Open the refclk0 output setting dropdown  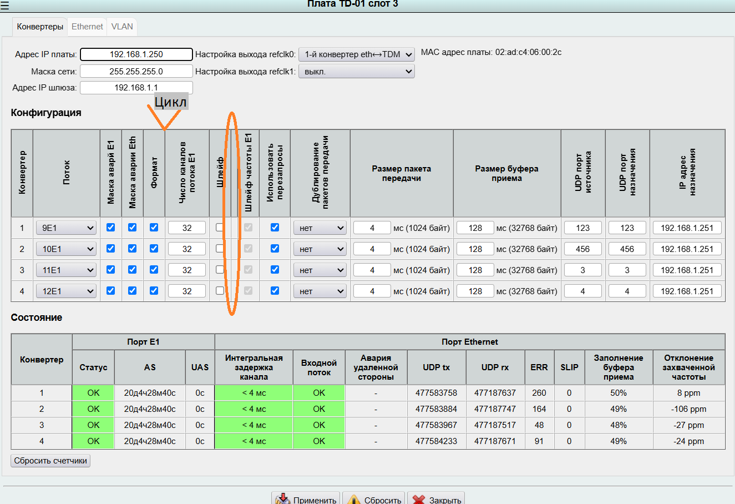click(357, 54)
